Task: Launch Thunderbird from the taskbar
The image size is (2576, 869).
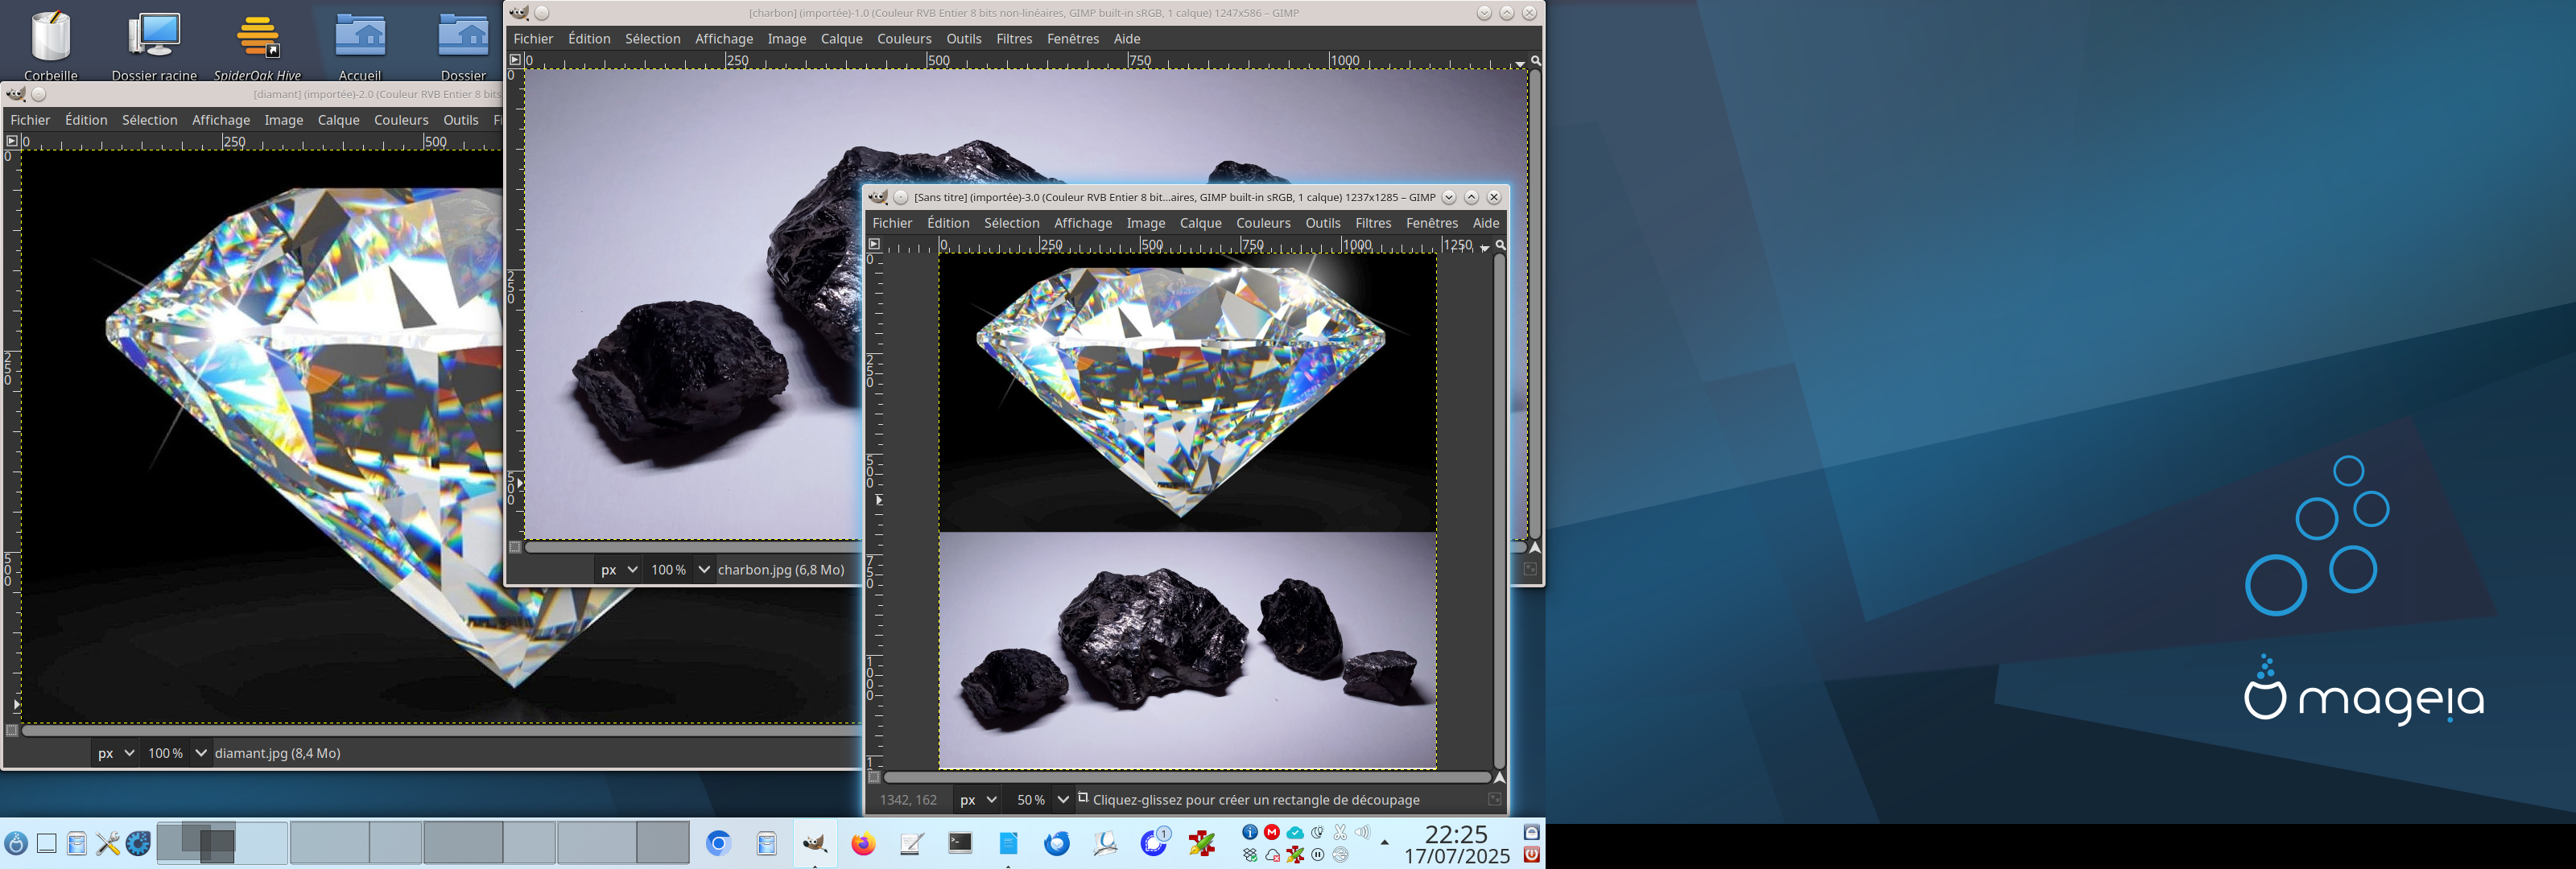Action: click(x=1056, y=844)
